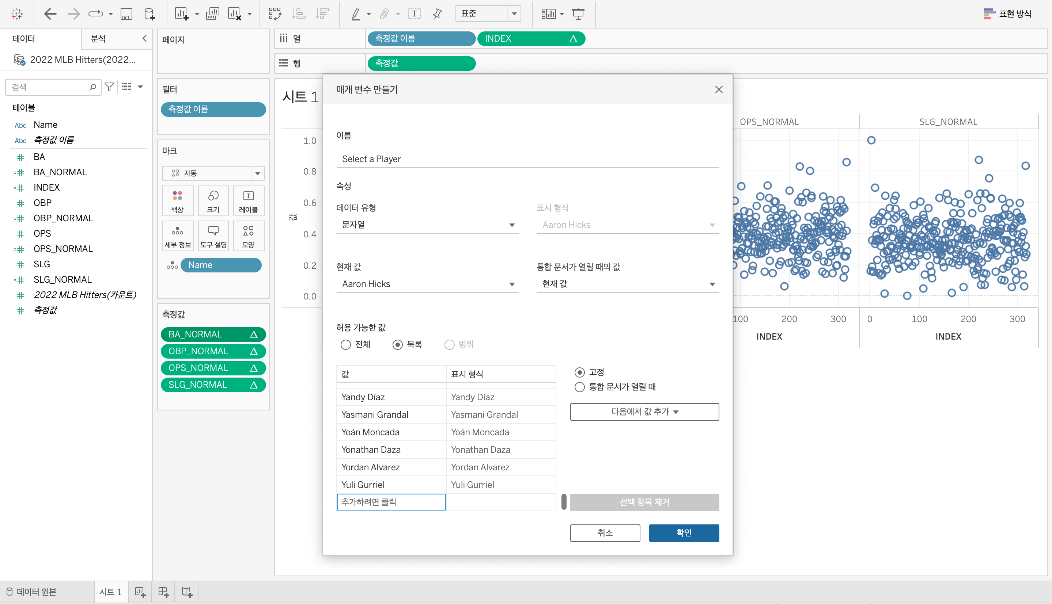Open the Detail marks card

pos(178,236)
